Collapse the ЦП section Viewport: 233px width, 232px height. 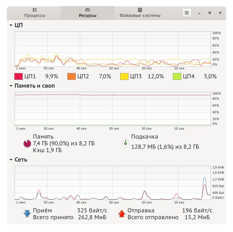click(x=11, y=25)
